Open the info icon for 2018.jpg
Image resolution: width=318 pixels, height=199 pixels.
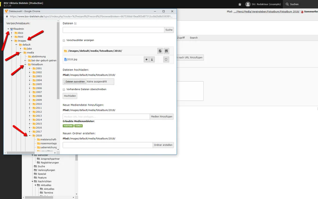[152, 59]
